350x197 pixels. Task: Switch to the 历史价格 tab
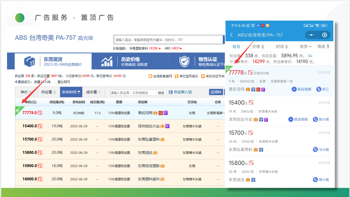(130, 61)
